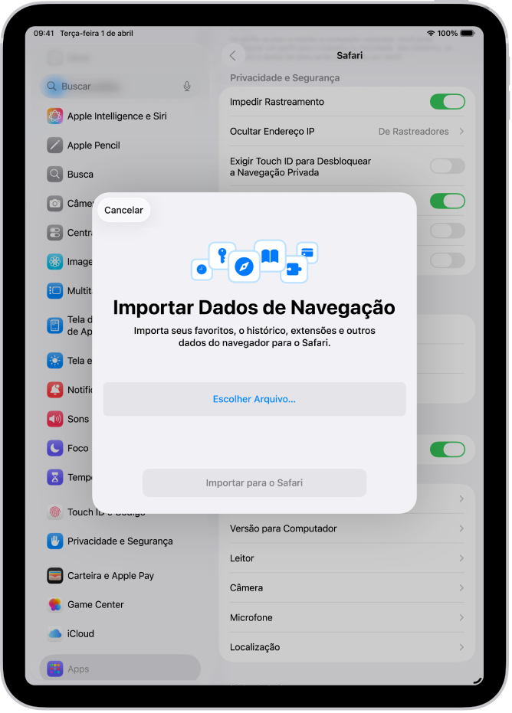
Task: Expand the Leitor settings chevron
Action: click(461, 558)
